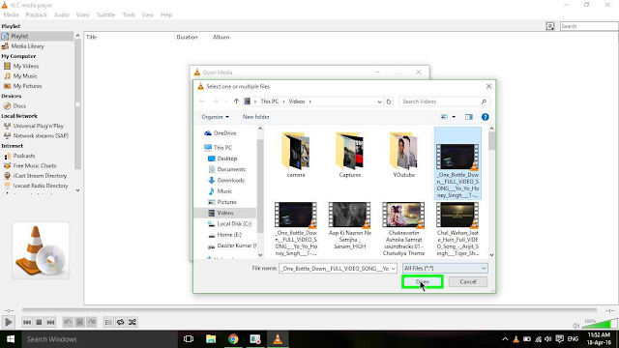Click the Cancel button

468,281
